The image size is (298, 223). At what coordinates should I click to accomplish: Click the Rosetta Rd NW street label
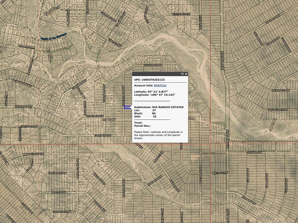pos(95,116)
